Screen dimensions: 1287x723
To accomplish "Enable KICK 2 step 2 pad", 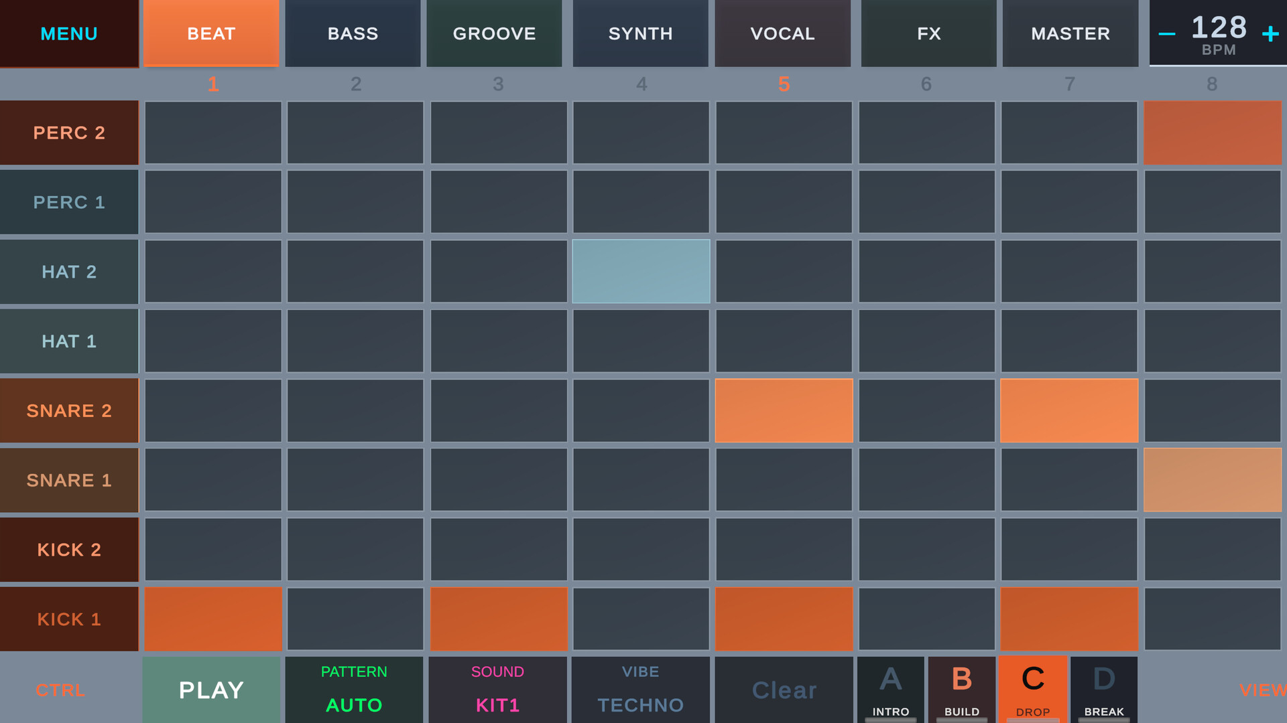I will pyautogui.click(x=355, y=549).
